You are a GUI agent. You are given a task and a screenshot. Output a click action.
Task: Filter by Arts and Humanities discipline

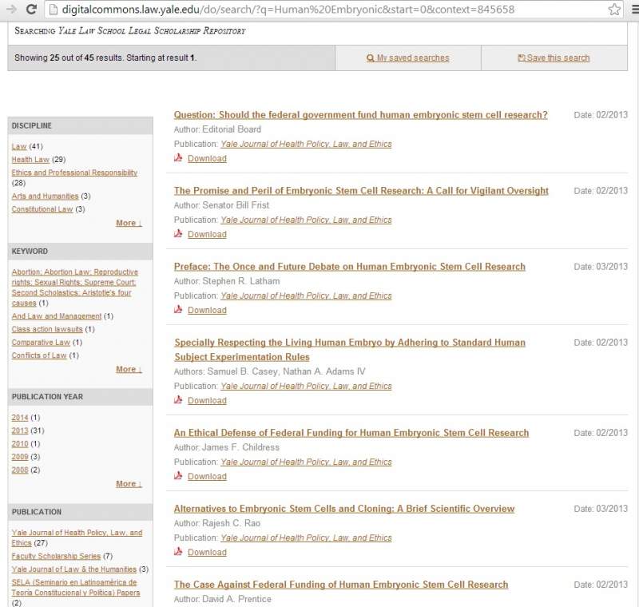(x=45, y=196)
